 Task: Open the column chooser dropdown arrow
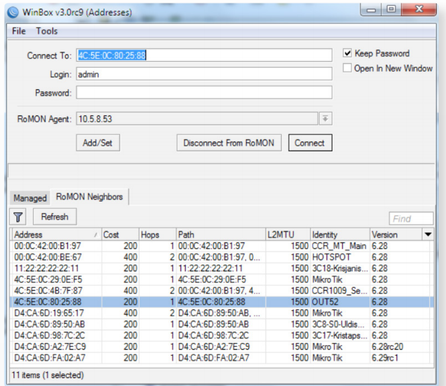(428, 234)
